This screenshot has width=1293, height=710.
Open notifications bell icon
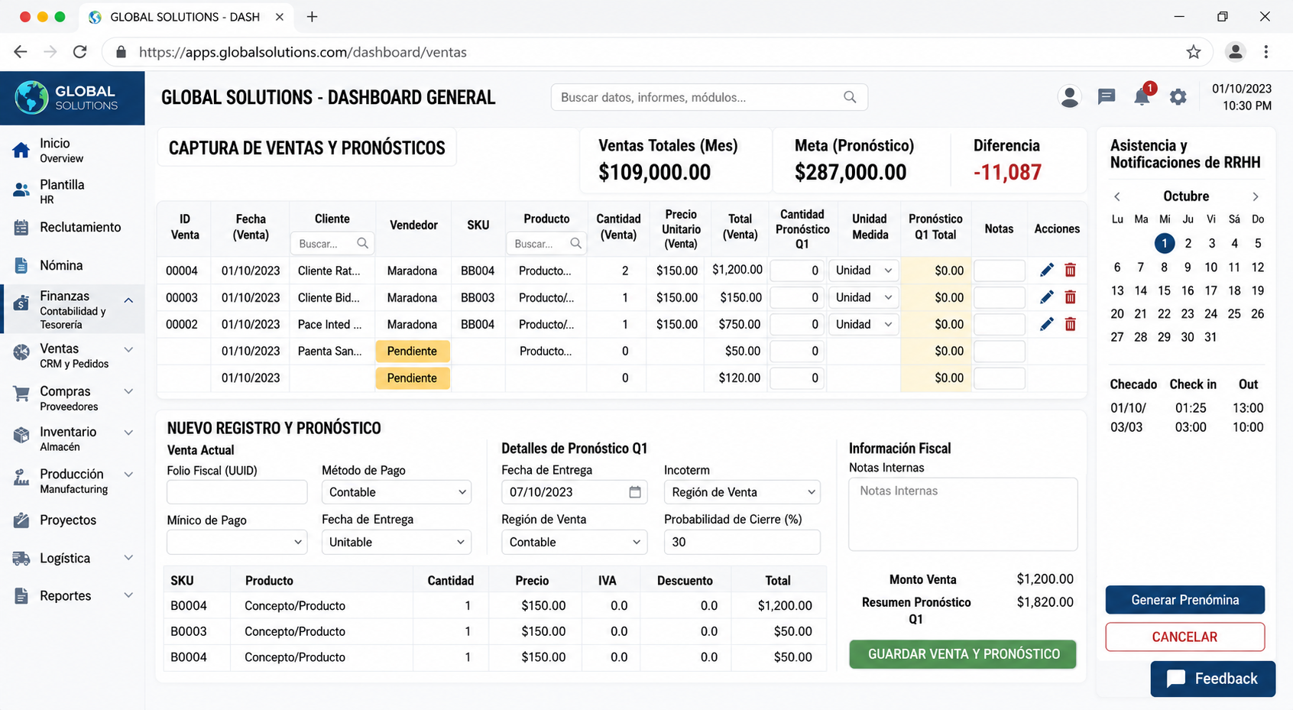1142,96
